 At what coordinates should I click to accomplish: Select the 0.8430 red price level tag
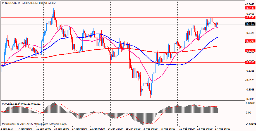[250, 8]
